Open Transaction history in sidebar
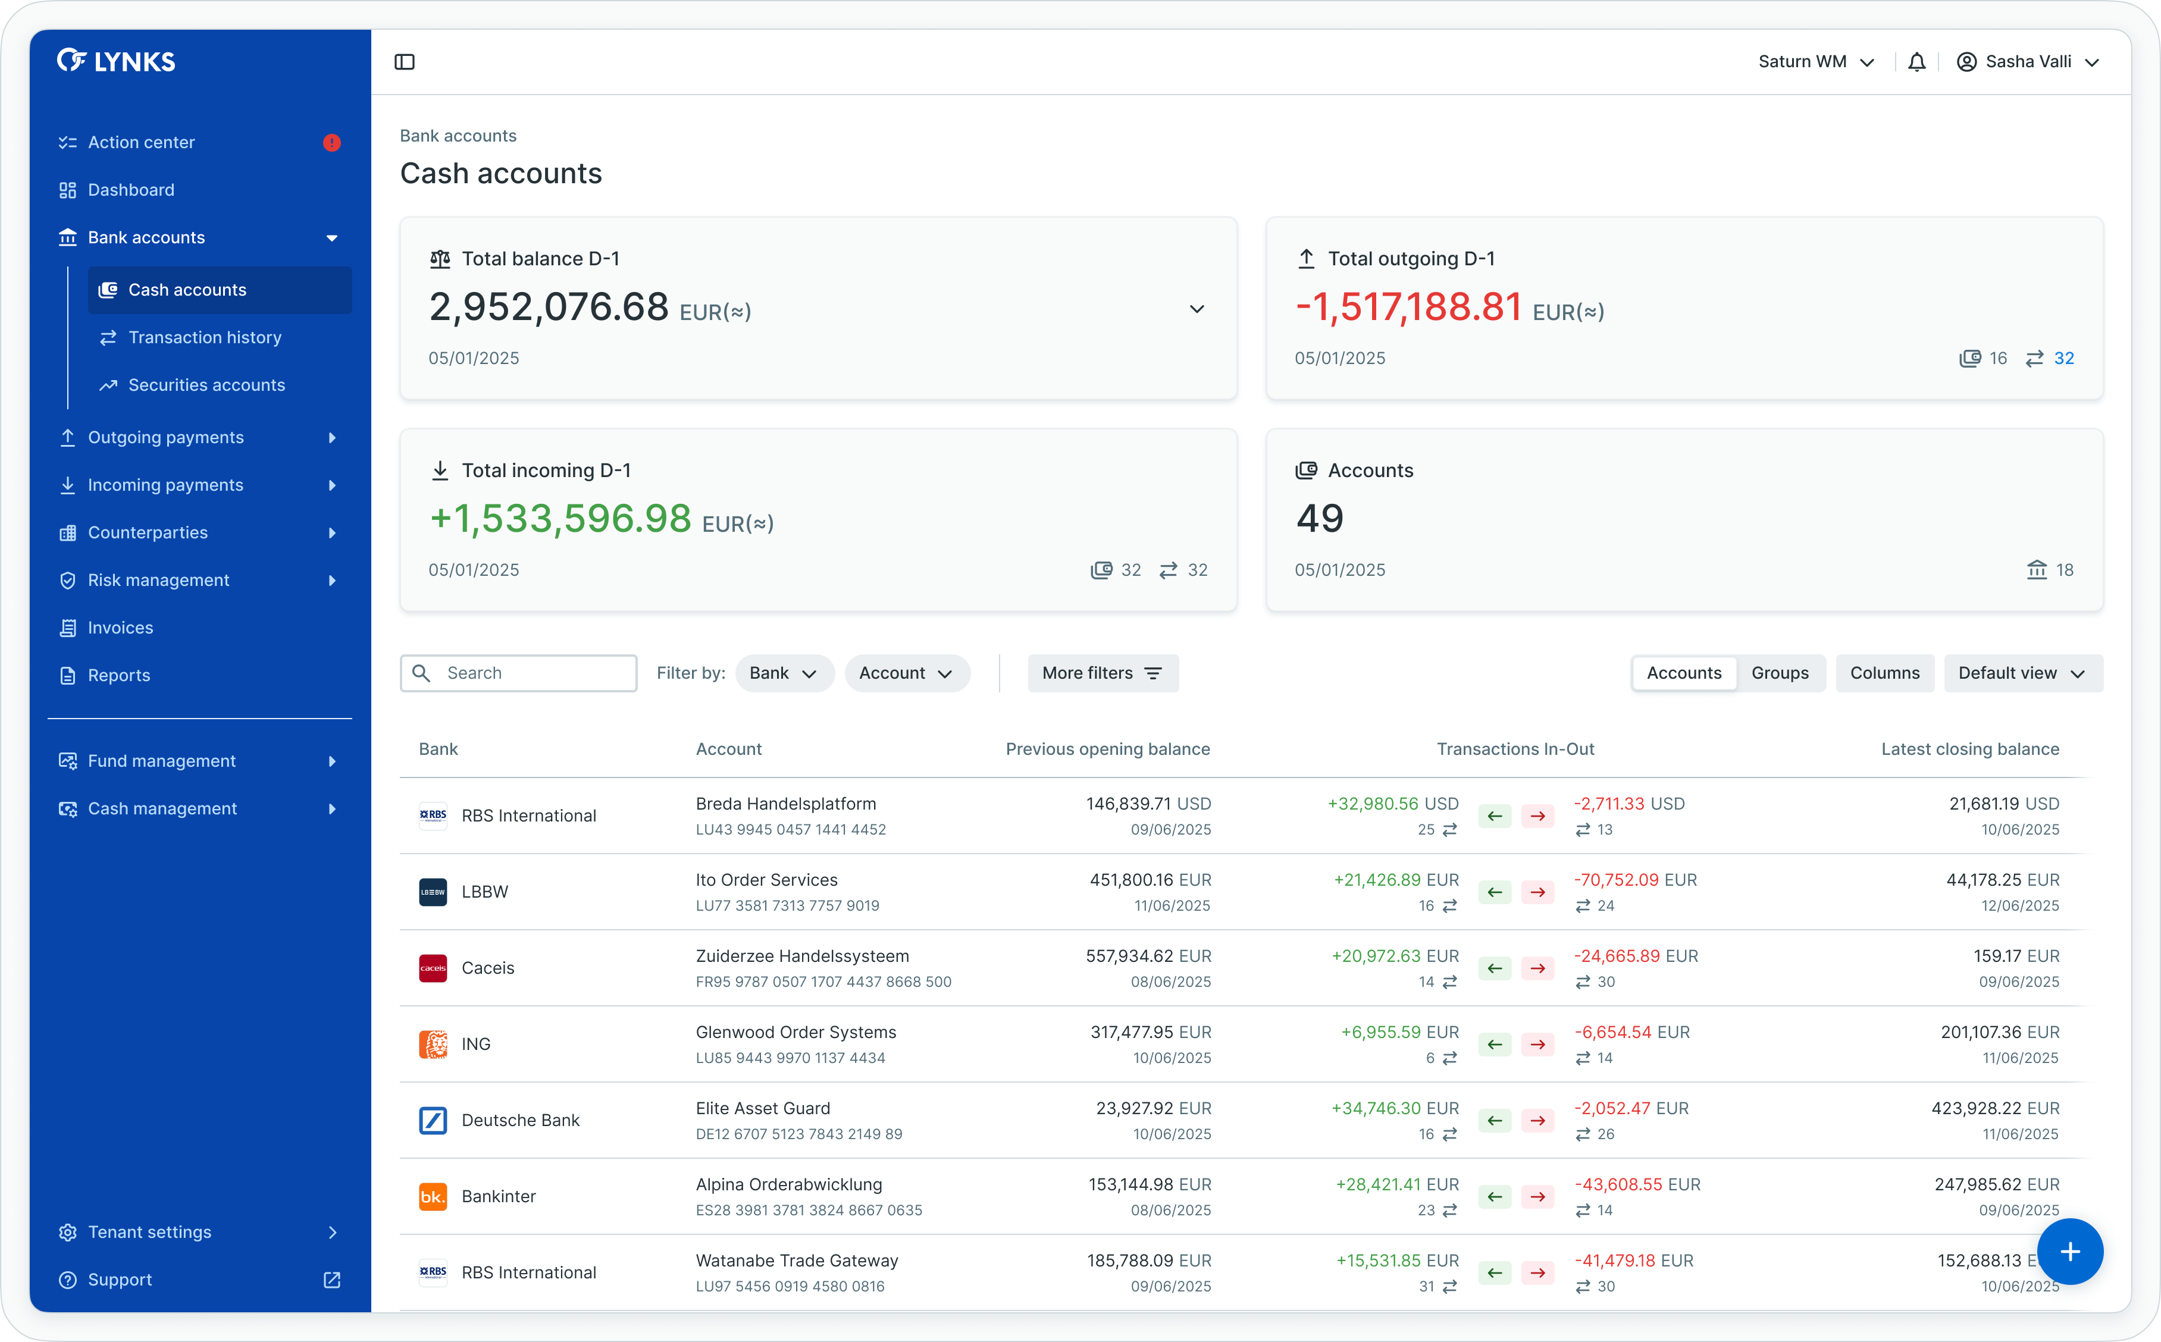The height and width of the screenshot is (1342, 2161). pyautogui.click(x=204, y=337)
